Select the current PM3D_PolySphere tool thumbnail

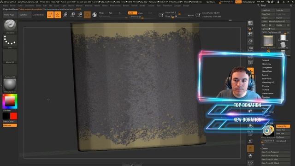(x=268, y=41)
